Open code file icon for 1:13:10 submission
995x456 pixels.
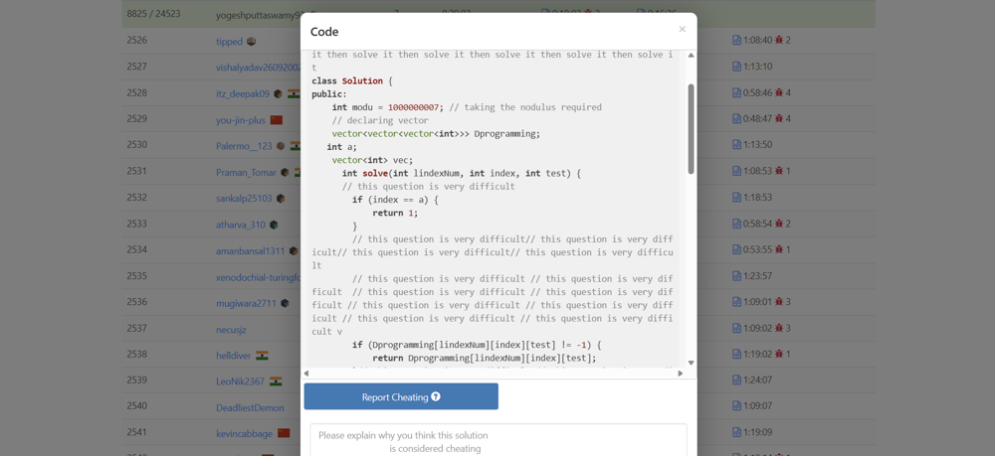(x=736, y=67)
